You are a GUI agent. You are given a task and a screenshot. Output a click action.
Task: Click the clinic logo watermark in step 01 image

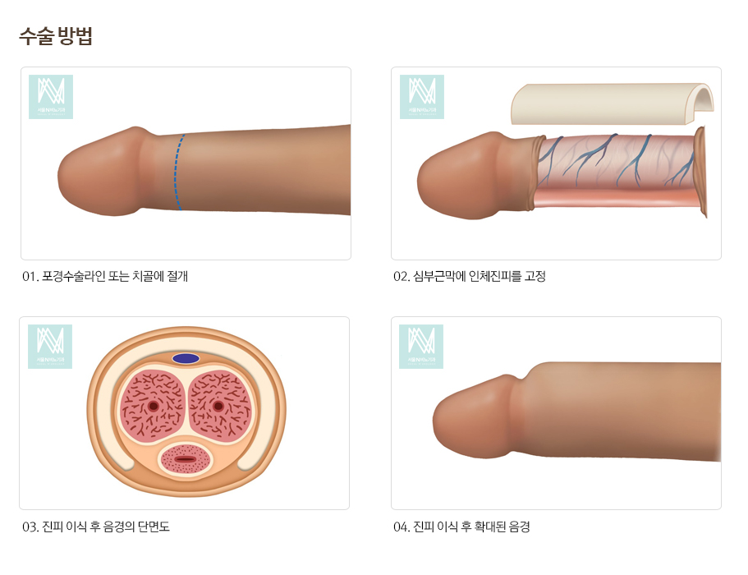(51, 97)
